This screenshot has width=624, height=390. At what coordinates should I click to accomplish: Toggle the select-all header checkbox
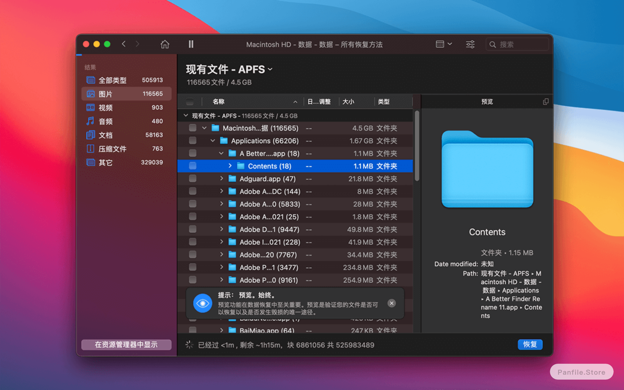(x=190, y=102)
